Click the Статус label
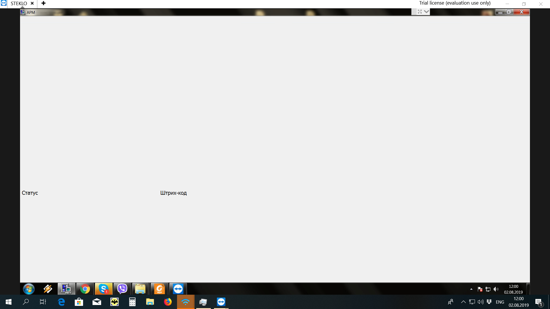The image size is (550, 309). click(30, 193)
